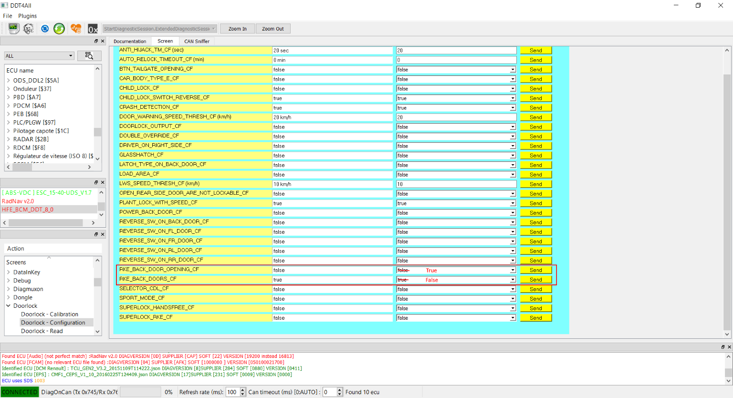Edit the LWS_SPEED_THRESH_CF input field
This screenshot has height=398, width=733.
[456, 184]
